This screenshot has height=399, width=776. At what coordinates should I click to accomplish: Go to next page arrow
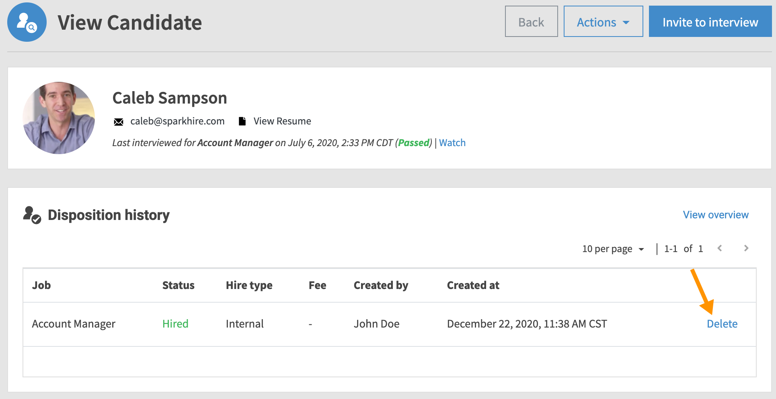(x=746, y=248)
